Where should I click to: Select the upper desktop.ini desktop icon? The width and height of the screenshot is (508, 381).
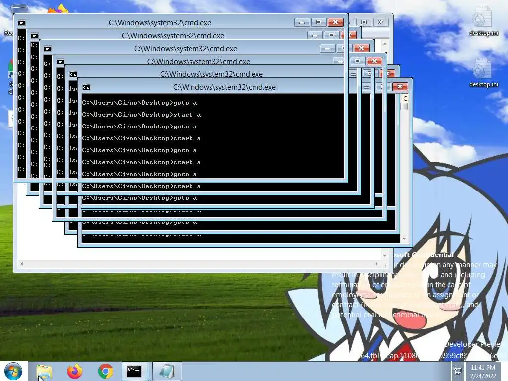click(x=483, y=21)
